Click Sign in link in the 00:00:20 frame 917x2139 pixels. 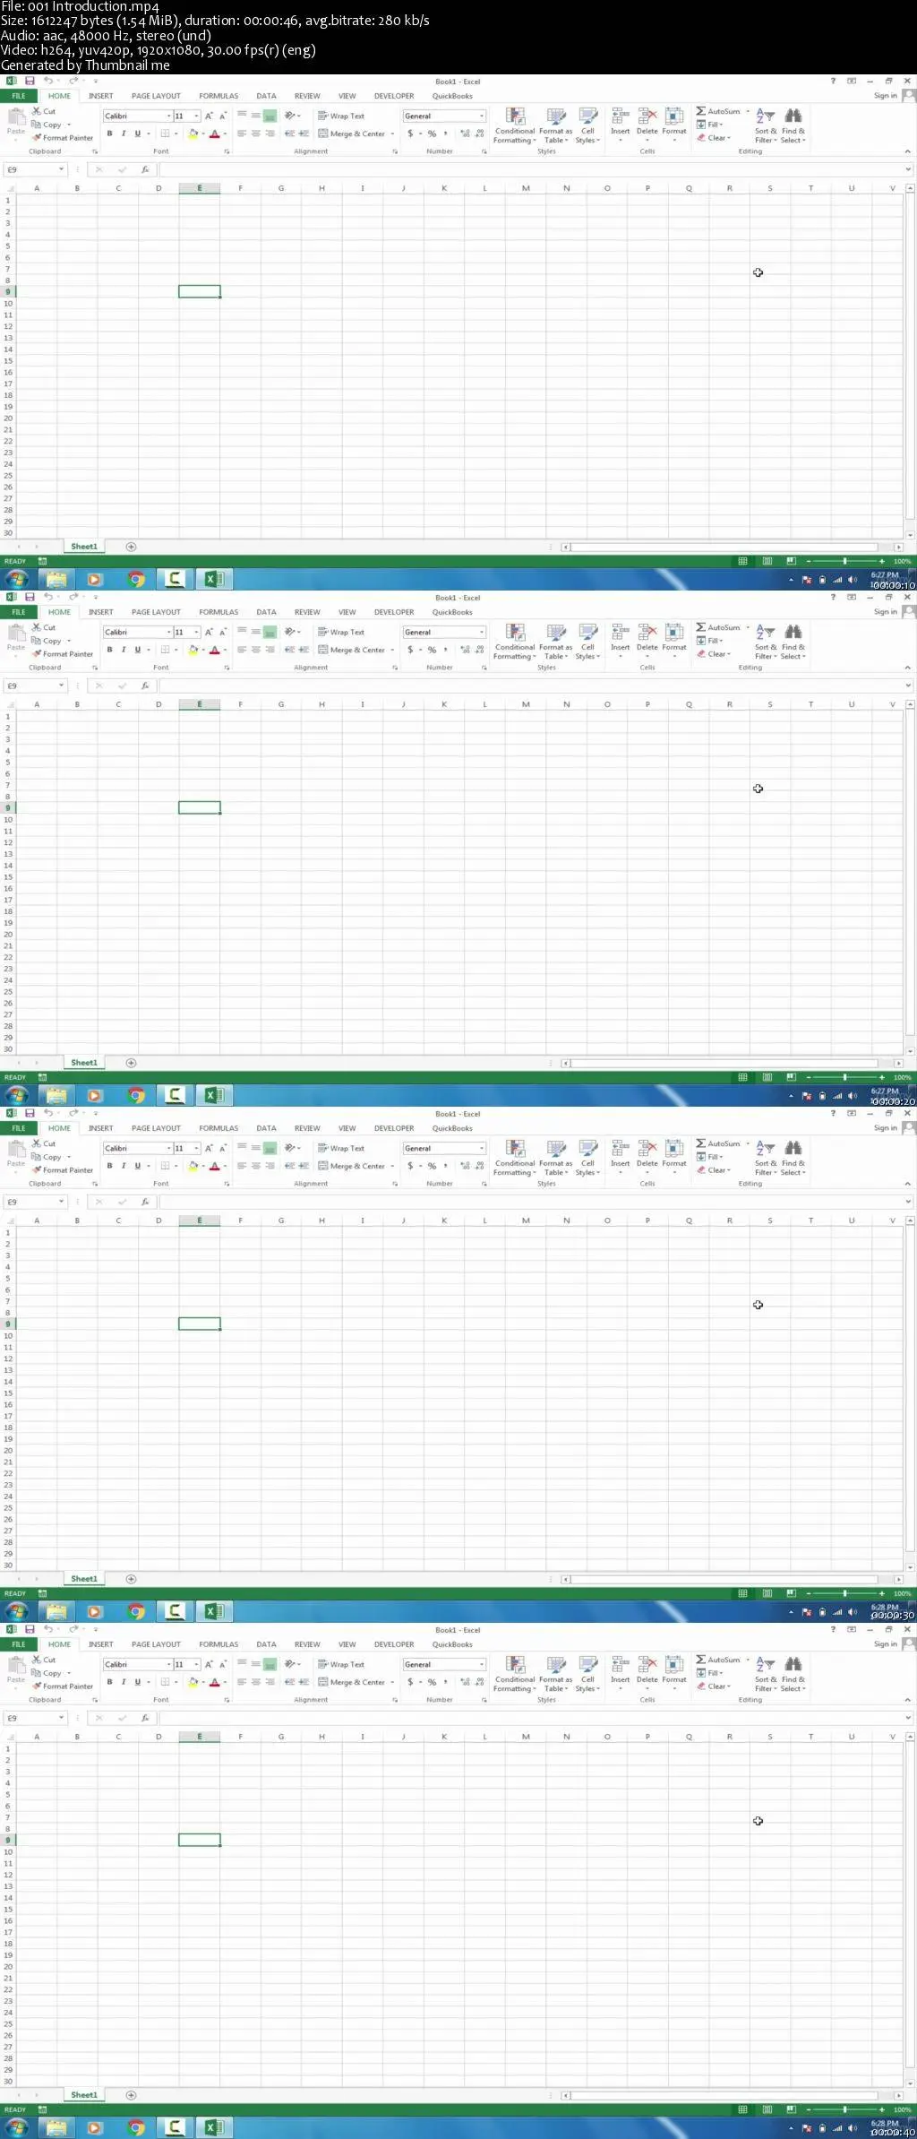pos(886,612)
